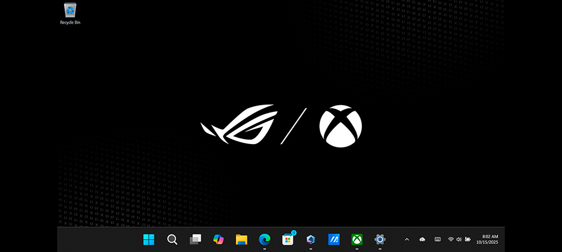Open File Explorer from the taskbar

coord(242,240)
